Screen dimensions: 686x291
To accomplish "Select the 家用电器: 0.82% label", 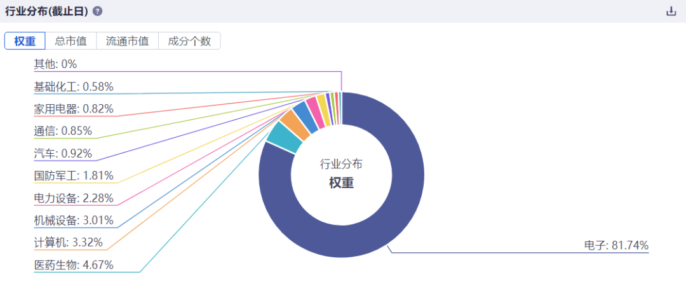I will (x=74, y=109).
